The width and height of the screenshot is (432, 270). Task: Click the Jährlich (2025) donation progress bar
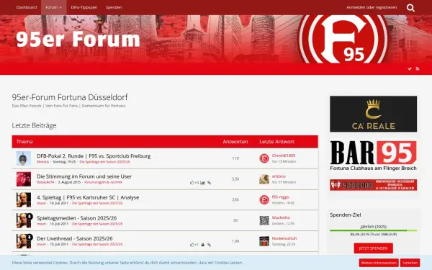tap(373, 230)
